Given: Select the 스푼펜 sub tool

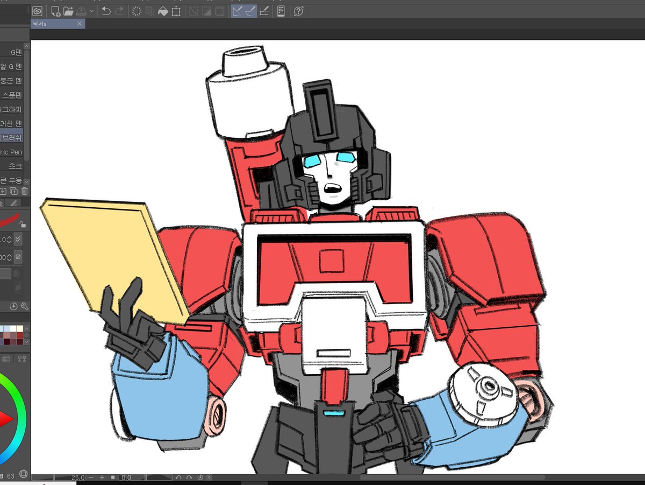Looking at the screenshot, I should pos(12,95).
